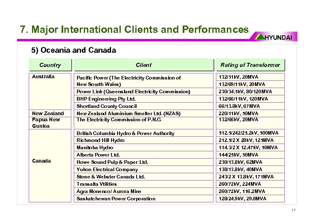Select rating '220/11kV, 50MVA'

(250, 113)
